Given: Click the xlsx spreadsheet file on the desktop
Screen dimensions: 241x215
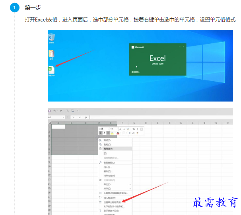Looking at the screenshot, I should (x=51, y=71).
